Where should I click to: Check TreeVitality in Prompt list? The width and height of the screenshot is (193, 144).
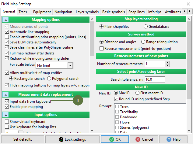coord(117,112)
